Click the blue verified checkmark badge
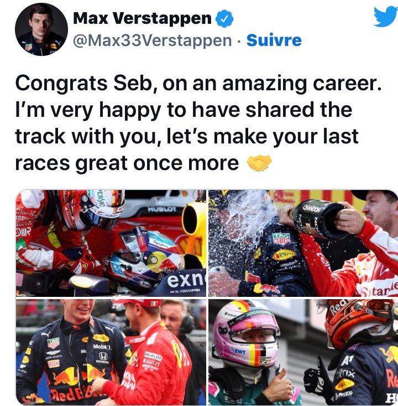 [x=224, y=19]
